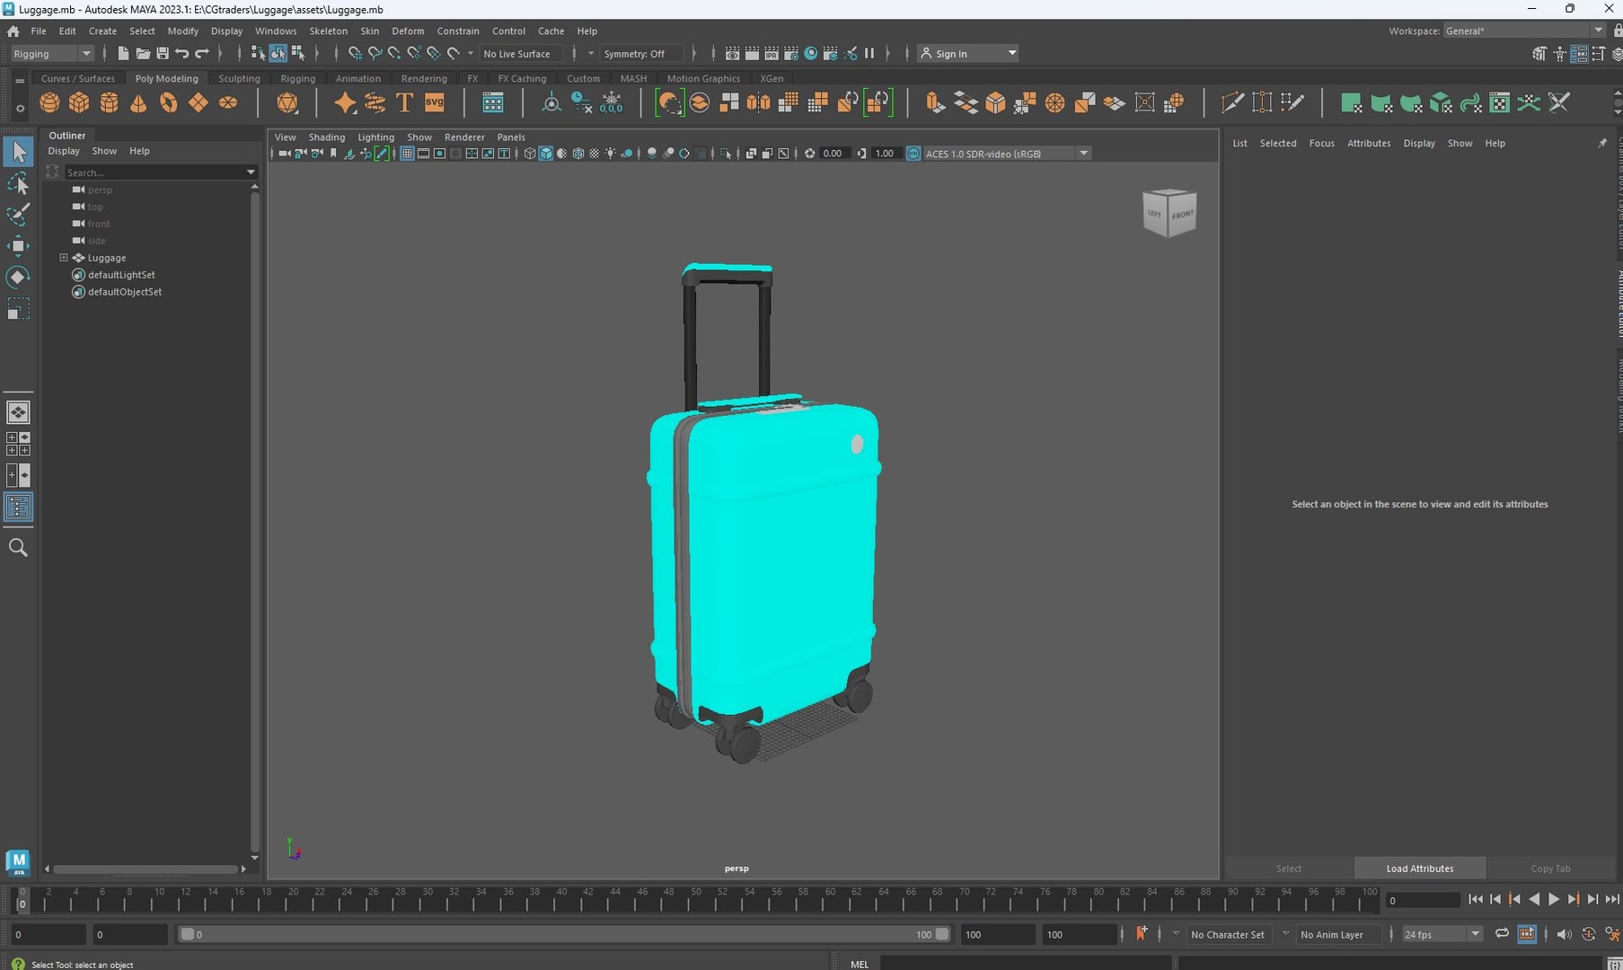Viewport: 1623px width, 970px height.
Task: Click the Multi-Cut knife shelf icon
Action: pyautogui.click(x=1232, y=102)
